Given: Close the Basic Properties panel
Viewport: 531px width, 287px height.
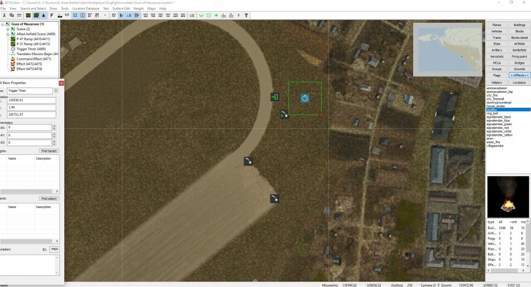Looking at the screenshot, I should 61,83.
